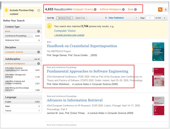Open the RSS feed icon
Image resolution: width=170 pixels, height=129 pixels.
pos(160,10)
